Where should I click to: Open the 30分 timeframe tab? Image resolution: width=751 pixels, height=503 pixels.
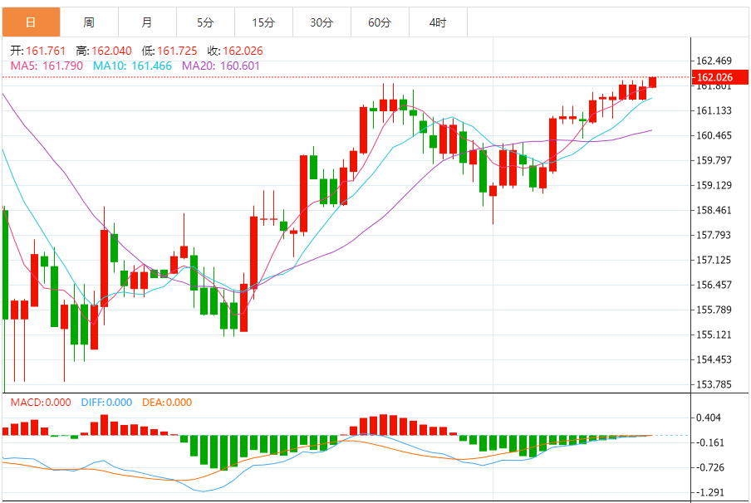pyautogui.click(x=322, y=22)
